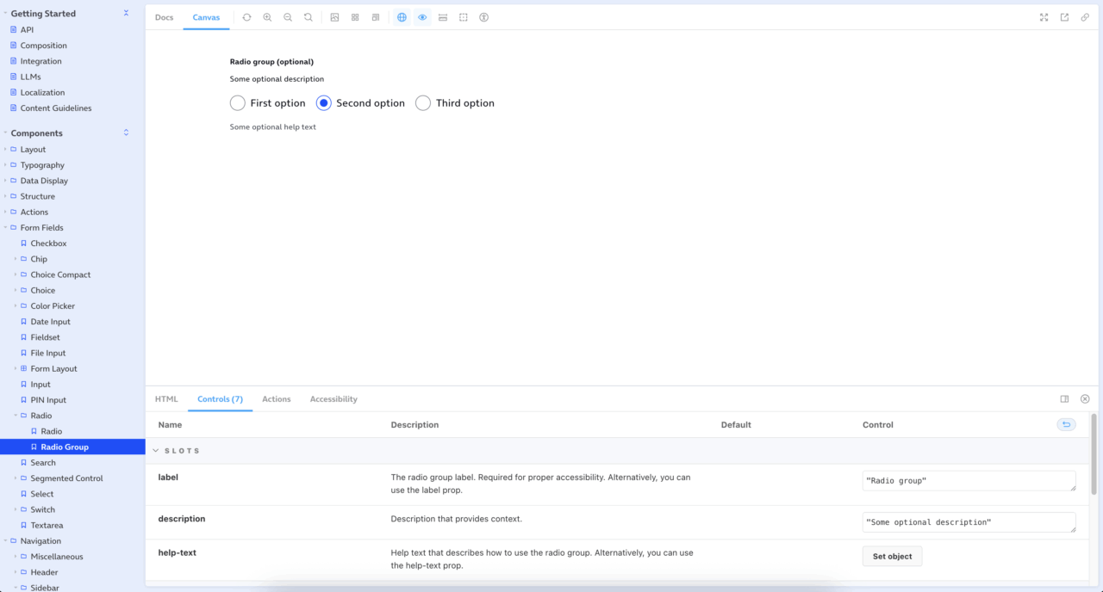Enter full screen canvas mode
Viewport: 1103px width, 592px height.
[1044, 17]
